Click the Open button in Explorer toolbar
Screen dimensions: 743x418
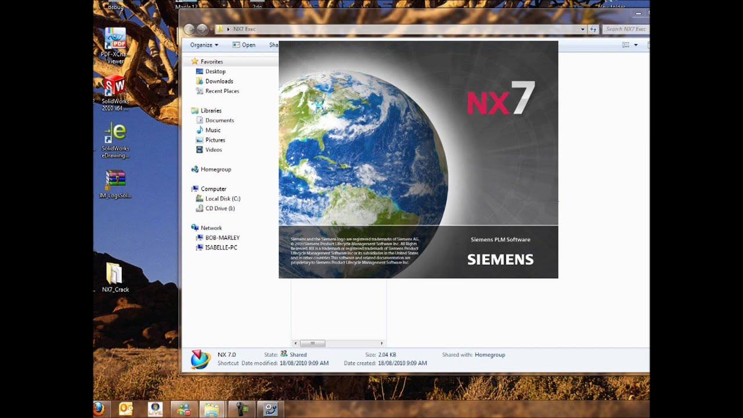(x=244, y=45)
